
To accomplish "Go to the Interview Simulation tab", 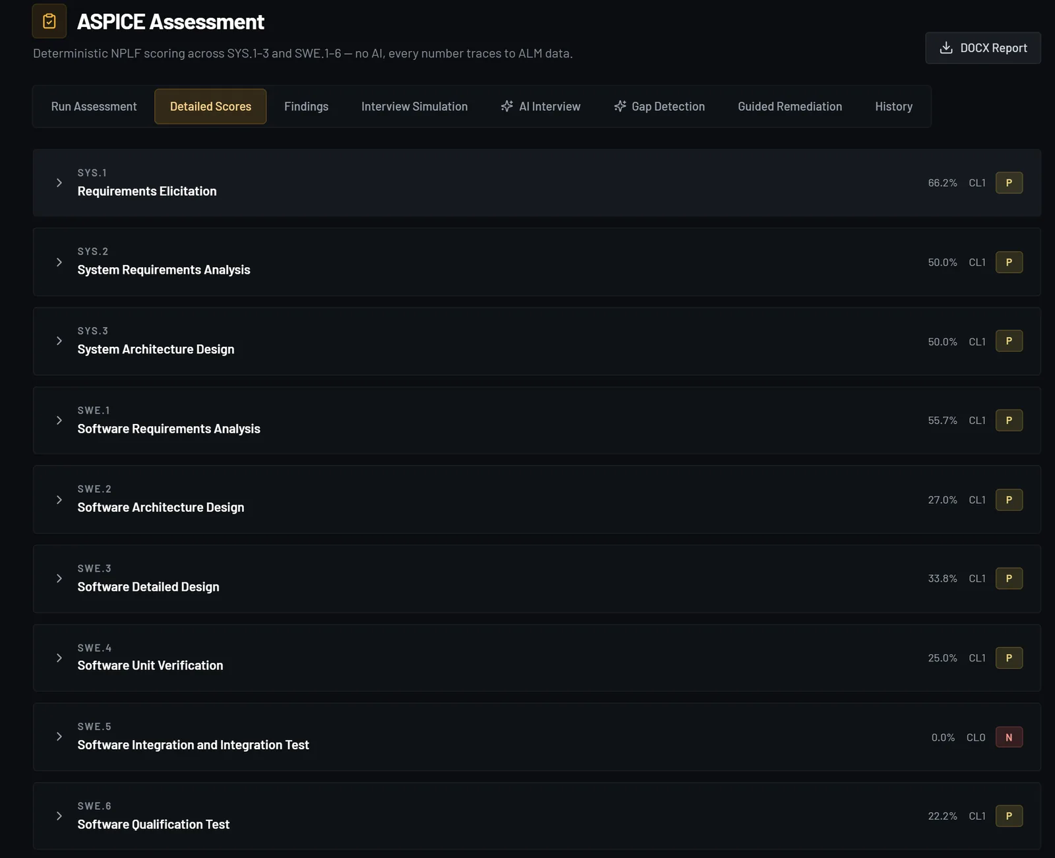I will point(414,106).
